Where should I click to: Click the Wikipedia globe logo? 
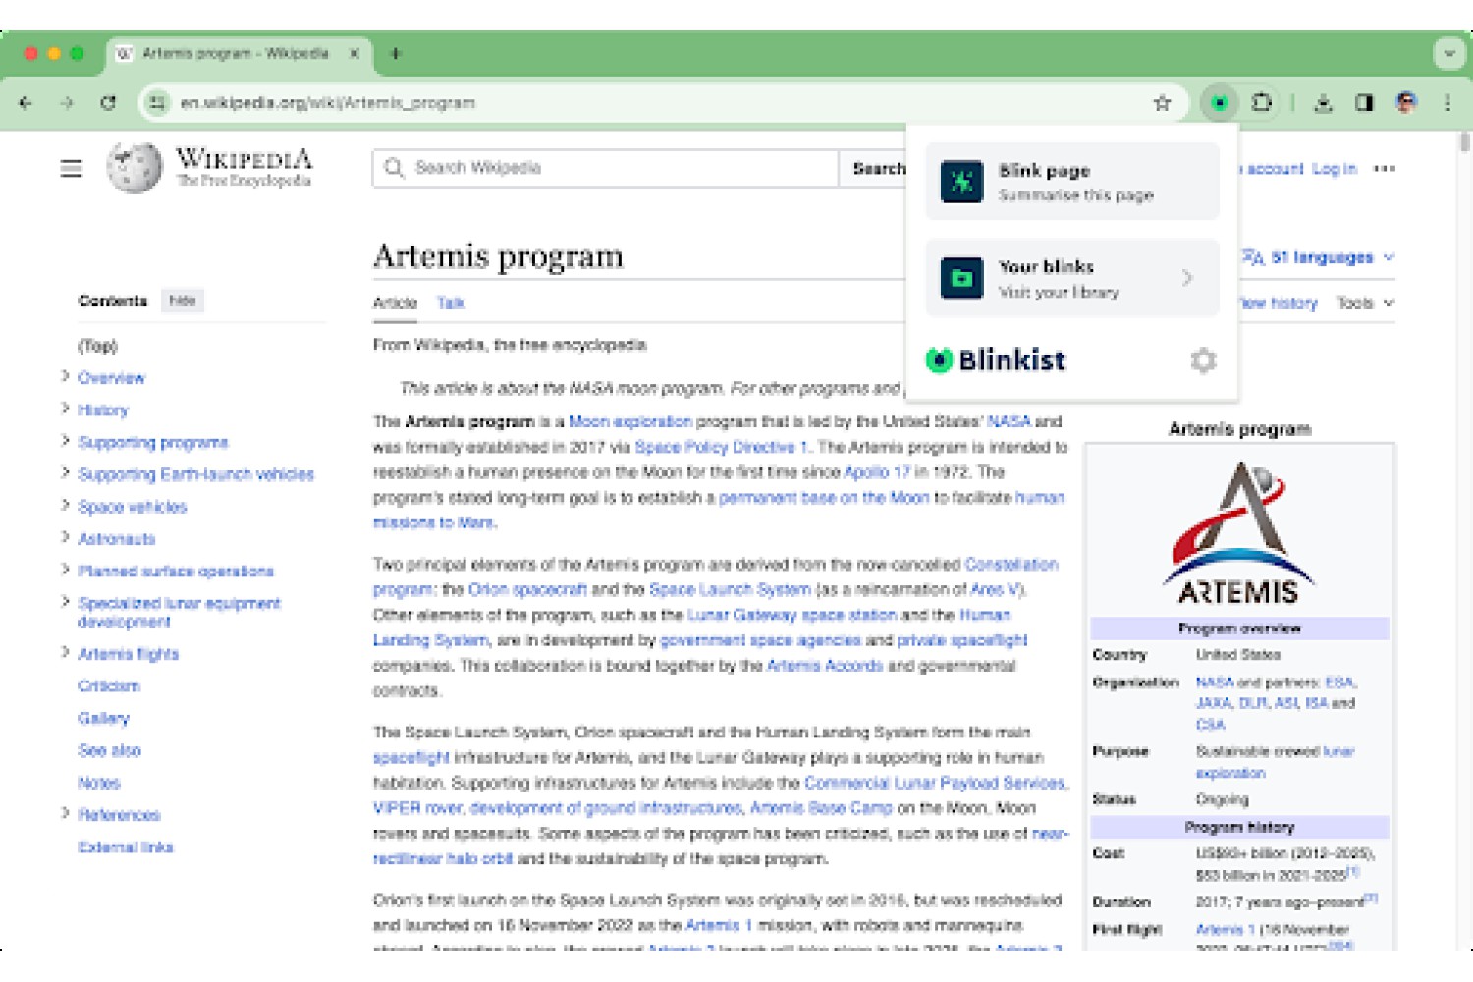[135, 167]
